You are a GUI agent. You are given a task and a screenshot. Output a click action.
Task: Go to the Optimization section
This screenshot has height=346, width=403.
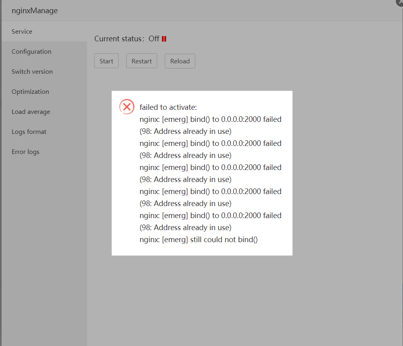click(30, 91)
